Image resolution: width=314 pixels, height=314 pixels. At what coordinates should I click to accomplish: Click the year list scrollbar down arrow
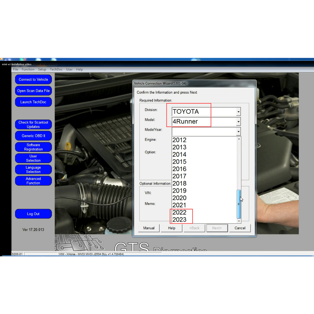click(x=239, y=221)
